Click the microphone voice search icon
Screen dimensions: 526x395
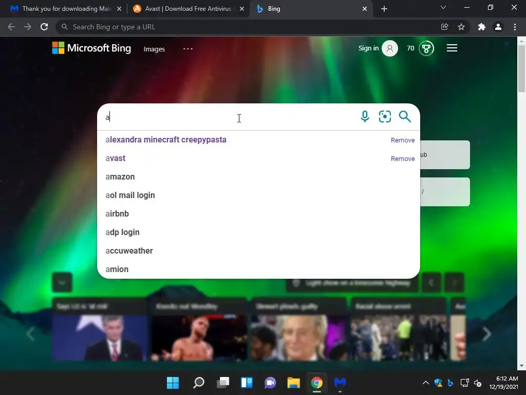tap(365, 117)
